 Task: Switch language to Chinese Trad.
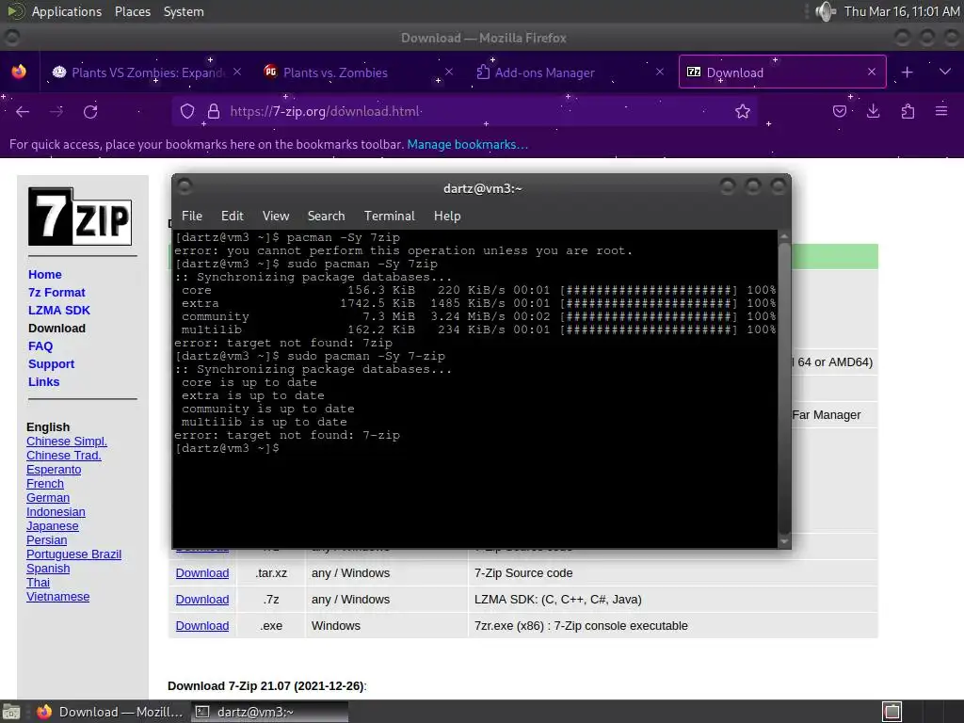63,455
